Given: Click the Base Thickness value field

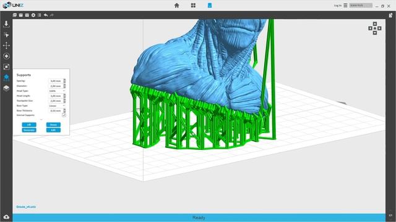Looking at the screenshot, I should (56, 110).
